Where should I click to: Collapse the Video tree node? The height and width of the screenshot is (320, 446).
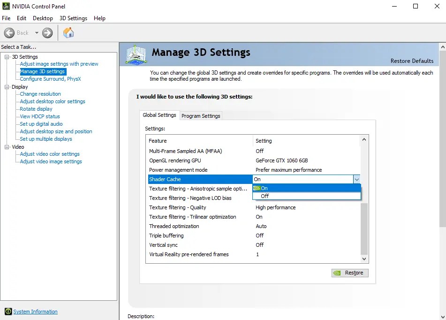pos(7,147)
